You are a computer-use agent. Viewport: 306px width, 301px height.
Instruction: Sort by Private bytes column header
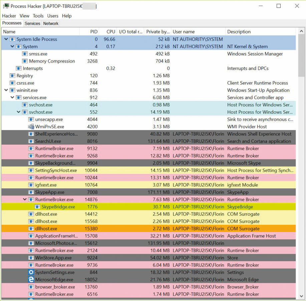(158, 32)
